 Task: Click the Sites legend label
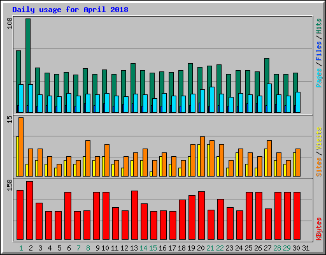318,167
